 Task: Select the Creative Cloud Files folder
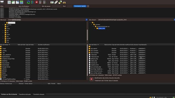pos(8,59)
